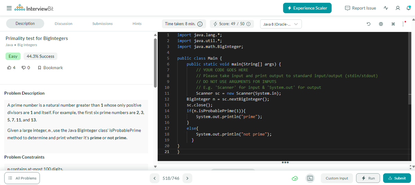Show score info icon
The width and height of the screenshot is (415, 185).
coord(248,24)
